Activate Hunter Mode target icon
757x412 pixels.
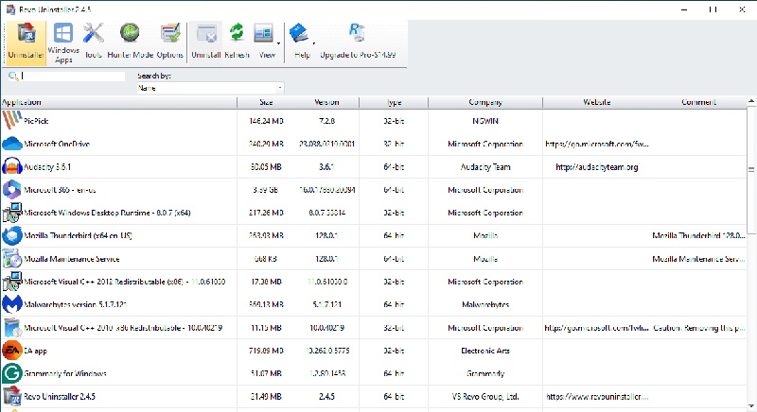(130, 34)
